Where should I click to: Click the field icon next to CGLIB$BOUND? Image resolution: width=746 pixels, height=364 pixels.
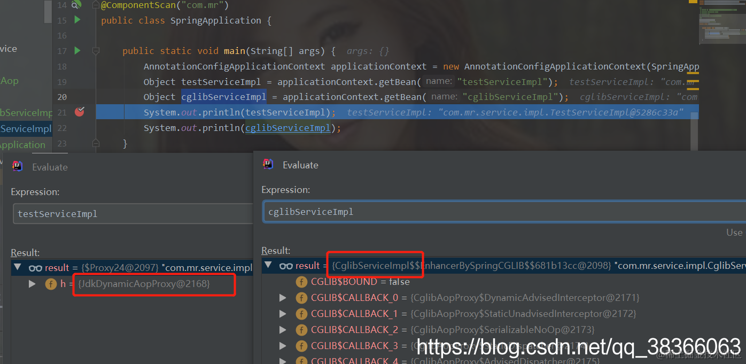301,282
